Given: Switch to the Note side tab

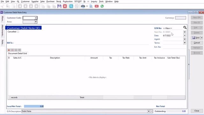Looking at the screenshot, I should [x=2, y=42].
